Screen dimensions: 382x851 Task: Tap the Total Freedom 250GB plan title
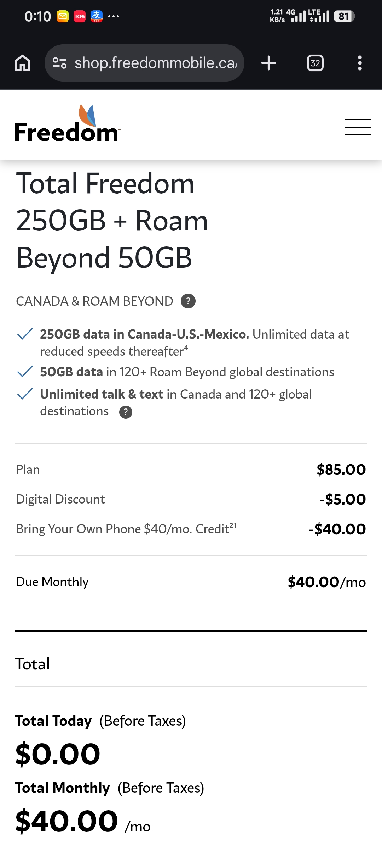point(112,220)
